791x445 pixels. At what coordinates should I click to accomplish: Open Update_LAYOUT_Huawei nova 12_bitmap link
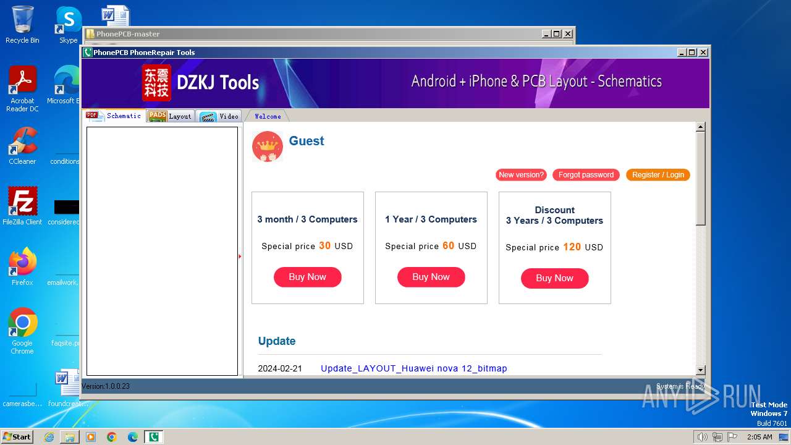tap(413, 368)
